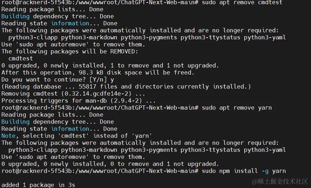Click the "'cmdtest' instead of 'yarn'" text
311x188 pixels.
click(x=105, y=136)
